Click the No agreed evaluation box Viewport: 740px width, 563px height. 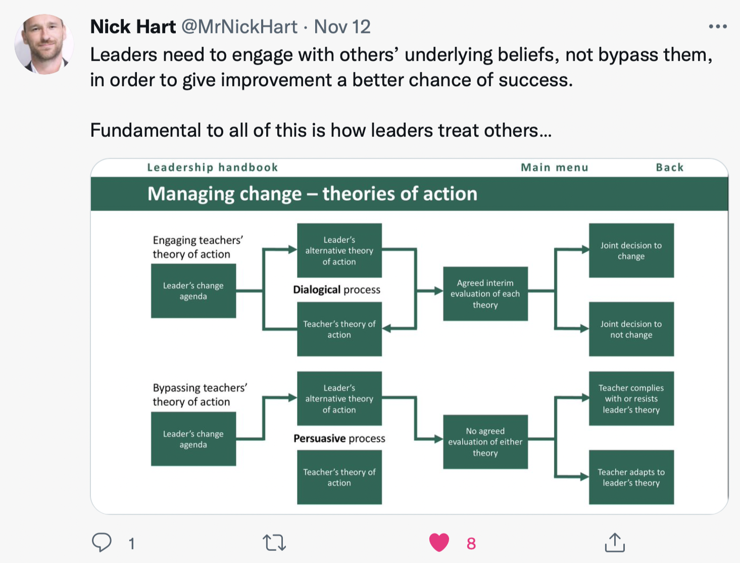pos(485,442)
